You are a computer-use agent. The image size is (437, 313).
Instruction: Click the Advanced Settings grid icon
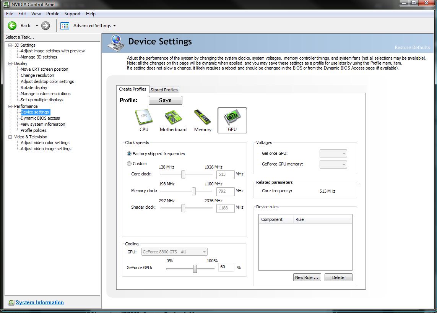pyautogui.click(x=65, y=26)
